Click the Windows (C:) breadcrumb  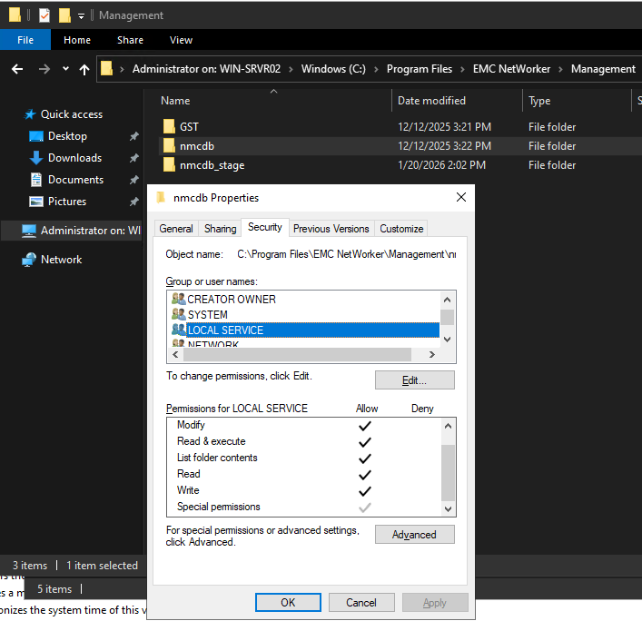(333, 69)
